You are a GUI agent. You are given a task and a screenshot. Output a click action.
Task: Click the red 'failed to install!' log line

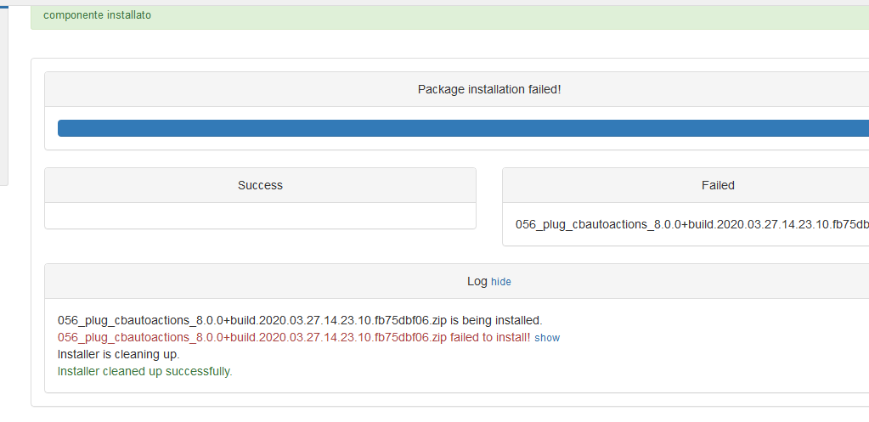click(x=294, y=337)
